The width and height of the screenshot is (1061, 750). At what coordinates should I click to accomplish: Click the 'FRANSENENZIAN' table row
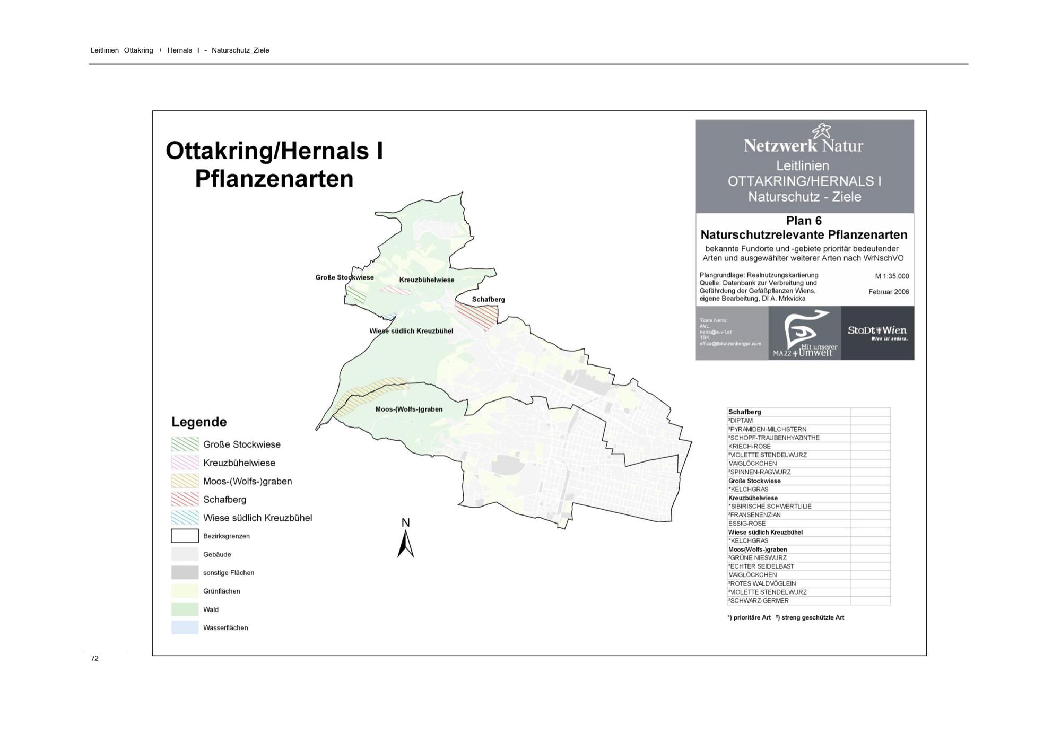808,514
